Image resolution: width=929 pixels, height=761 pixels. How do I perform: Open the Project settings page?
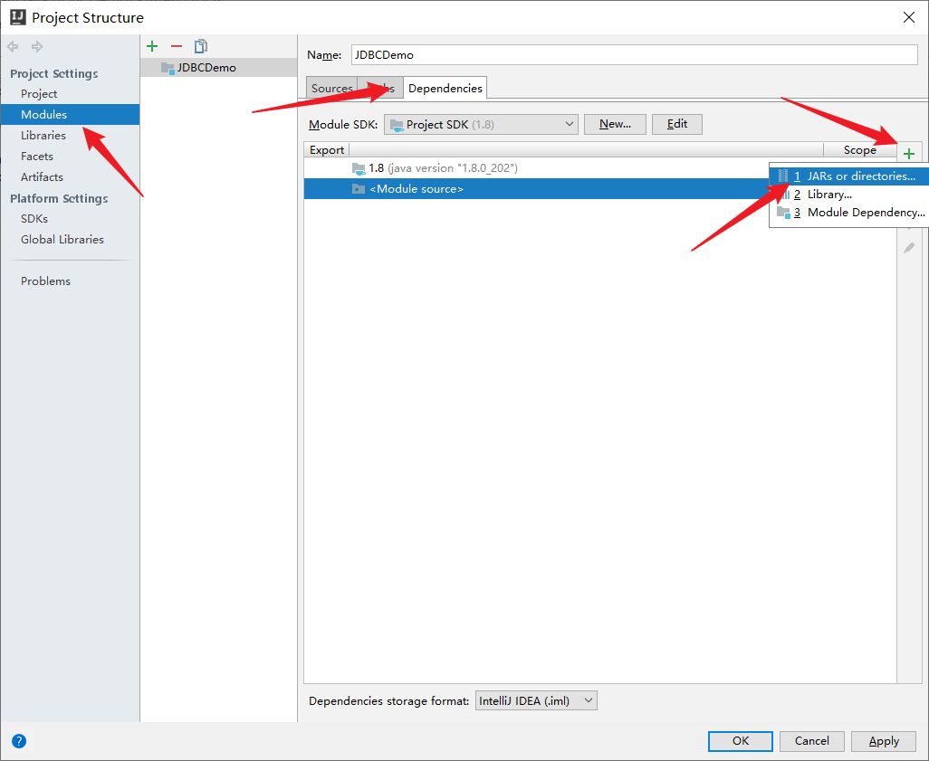point(39,93)
